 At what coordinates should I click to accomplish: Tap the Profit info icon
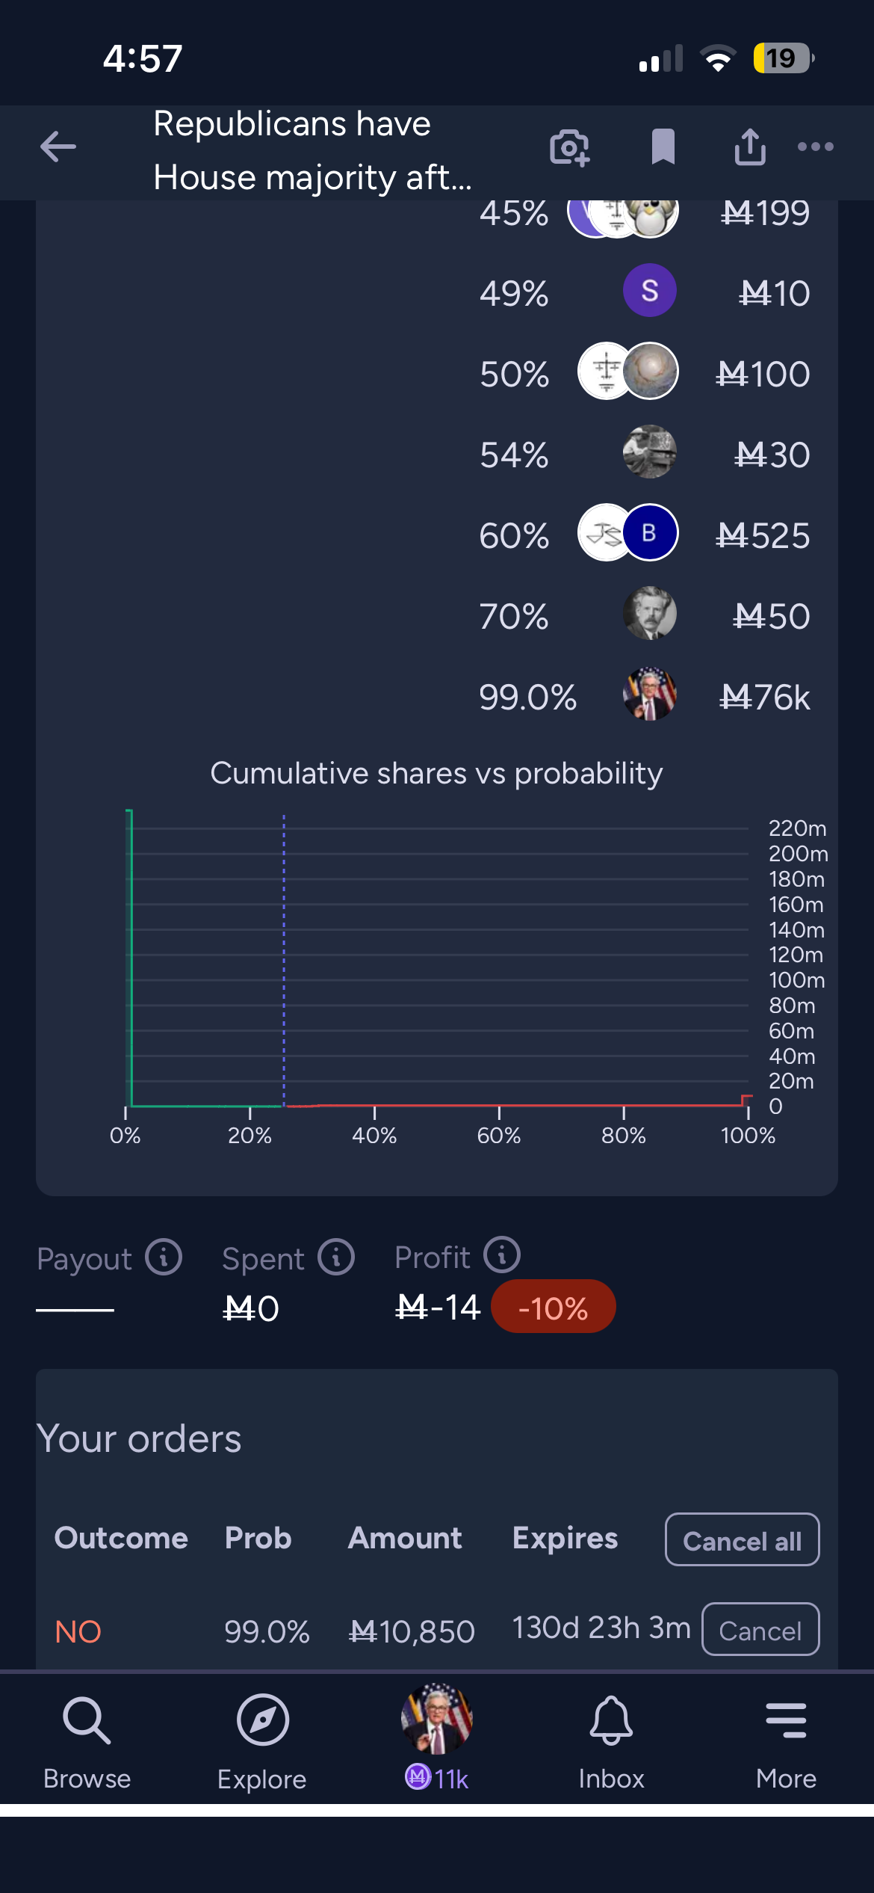(x=502, y=1255)
